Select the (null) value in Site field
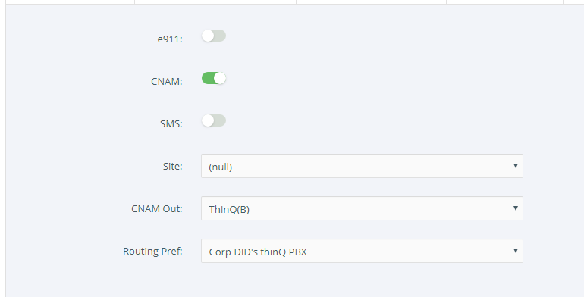 221,167
